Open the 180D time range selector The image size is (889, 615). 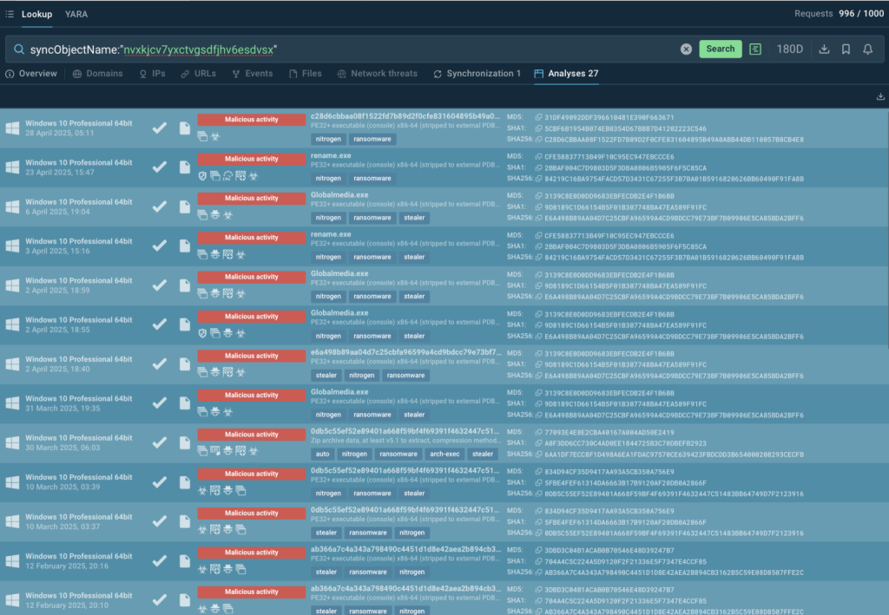coord(789,49)
